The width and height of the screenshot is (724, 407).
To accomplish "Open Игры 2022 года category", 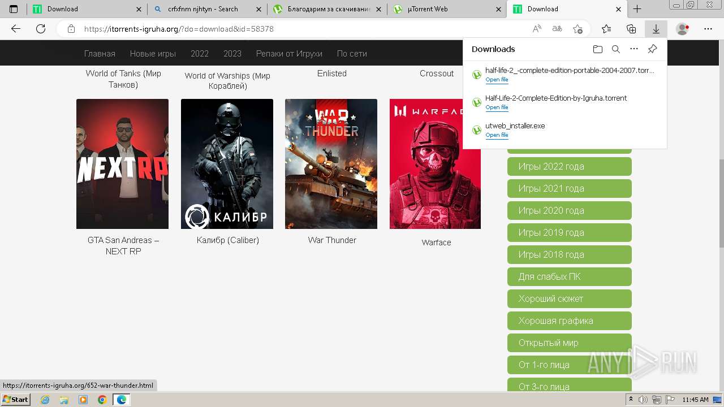I will (569, 166).
